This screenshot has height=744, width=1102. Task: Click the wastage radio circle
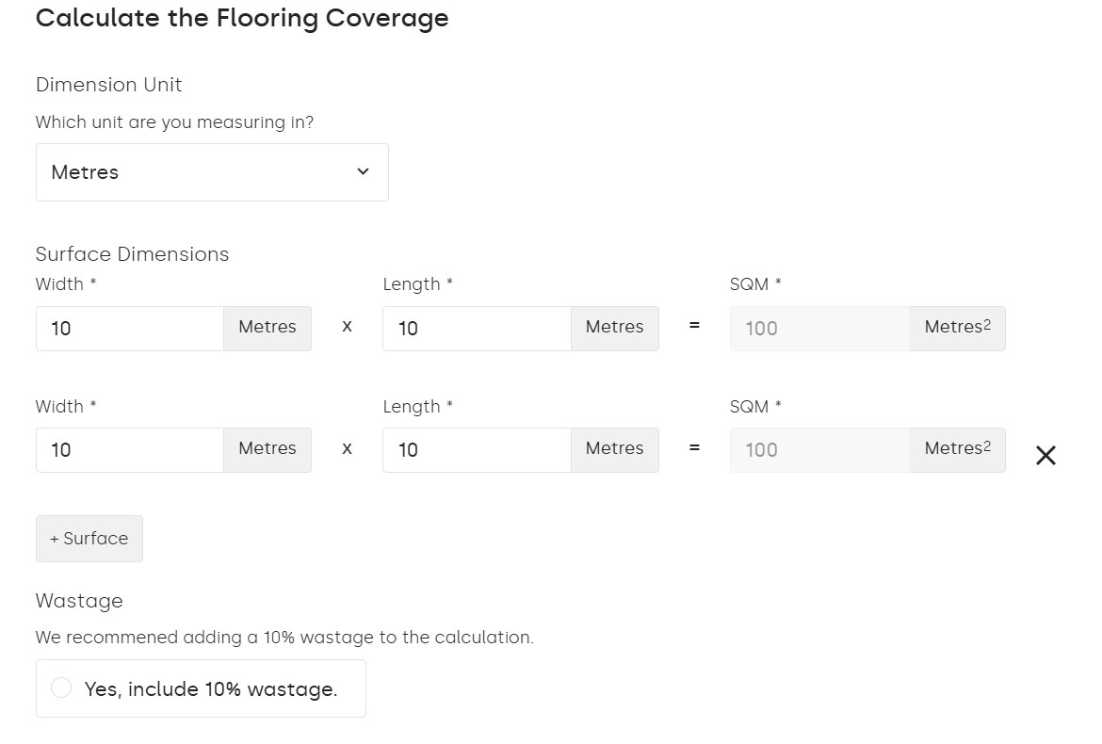(61, 687)
